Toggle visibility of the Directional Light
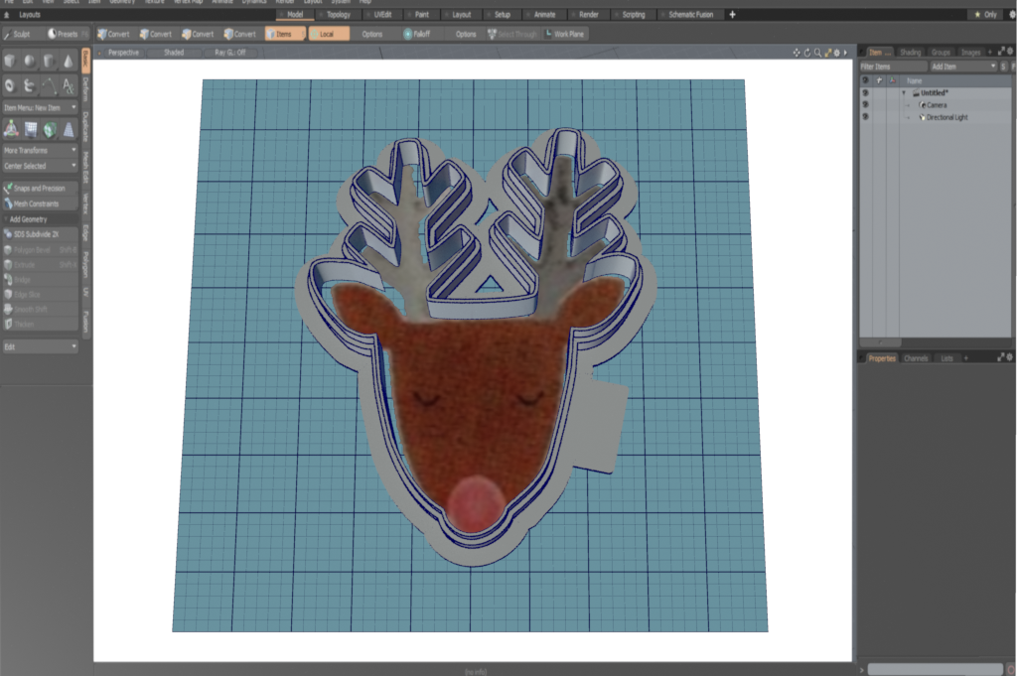This screenshot has height=676, width=1017. tap(865, 117)
